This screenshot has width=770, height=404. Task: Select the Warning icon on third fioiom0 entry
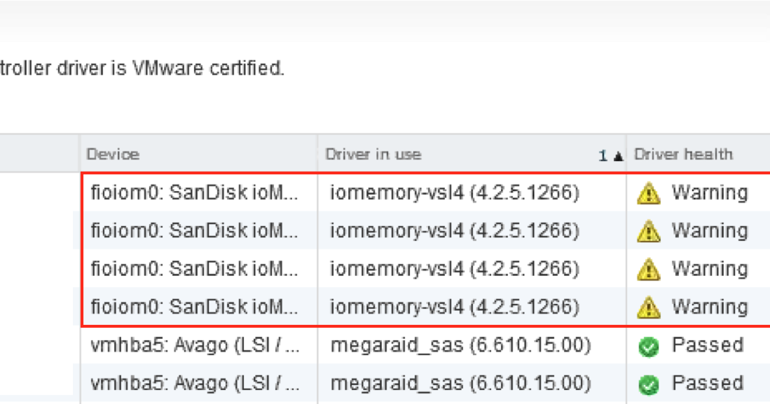coord(648,269)
